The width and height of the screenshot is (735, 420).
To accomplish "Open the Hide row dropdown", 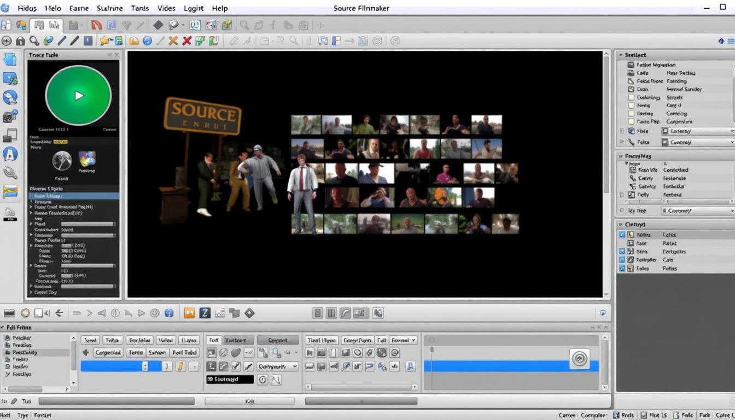I will click(x=698, y=131).
